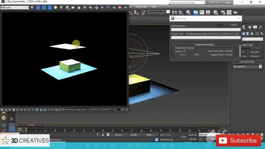Screen dimensions: 265x149
Task: Select the Mirror tool
Action: (174, 12)
